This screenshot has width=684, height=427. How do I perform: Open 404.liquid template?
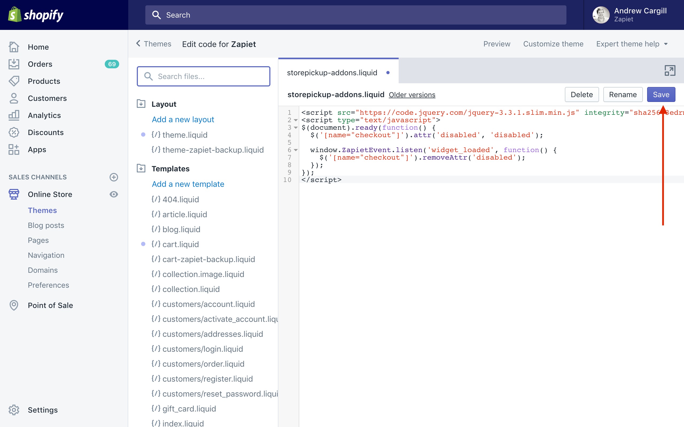tap(175, 199)
